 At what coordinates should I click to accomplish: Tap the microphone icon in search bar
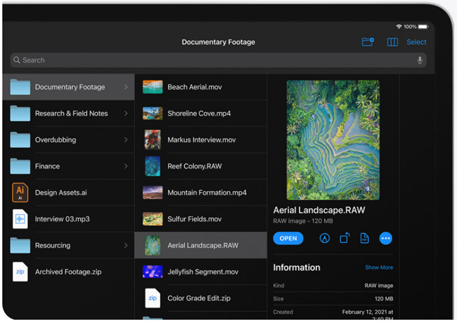(x=420, y=60)
